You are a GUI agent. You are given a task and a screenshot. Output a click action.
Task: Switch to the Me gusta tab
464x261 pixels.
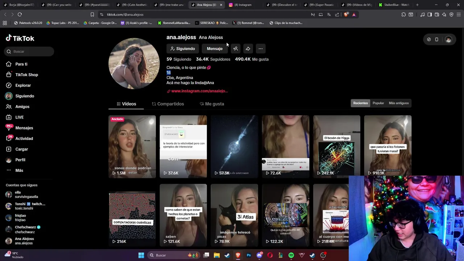click(x=212, y=104)
